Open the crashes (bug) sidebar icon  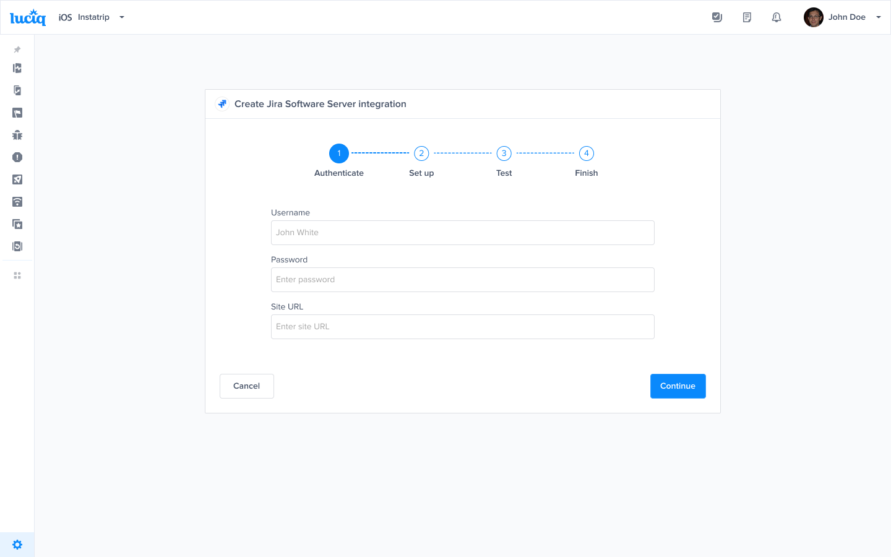[17, 135]
